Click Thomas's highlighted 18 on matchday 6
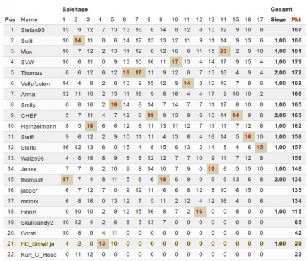 (126, 72)
